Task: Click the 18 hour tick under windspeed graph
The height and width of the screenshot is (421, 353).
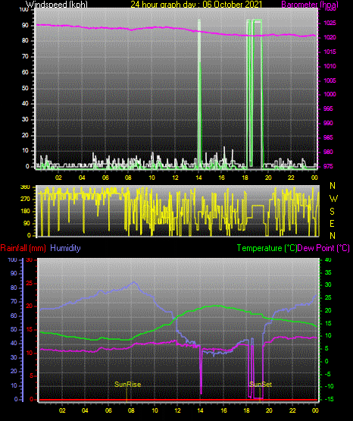Action: (245, 178)
